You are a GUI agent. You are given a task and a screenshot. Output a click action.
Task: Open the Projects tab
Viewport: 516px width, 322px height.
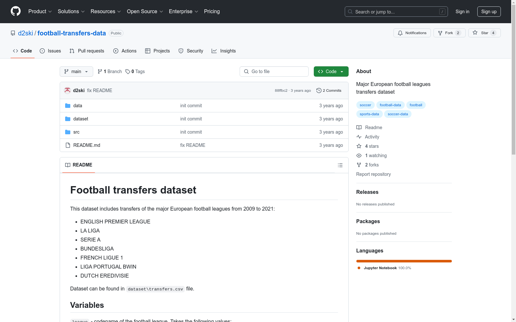(157, 51)
